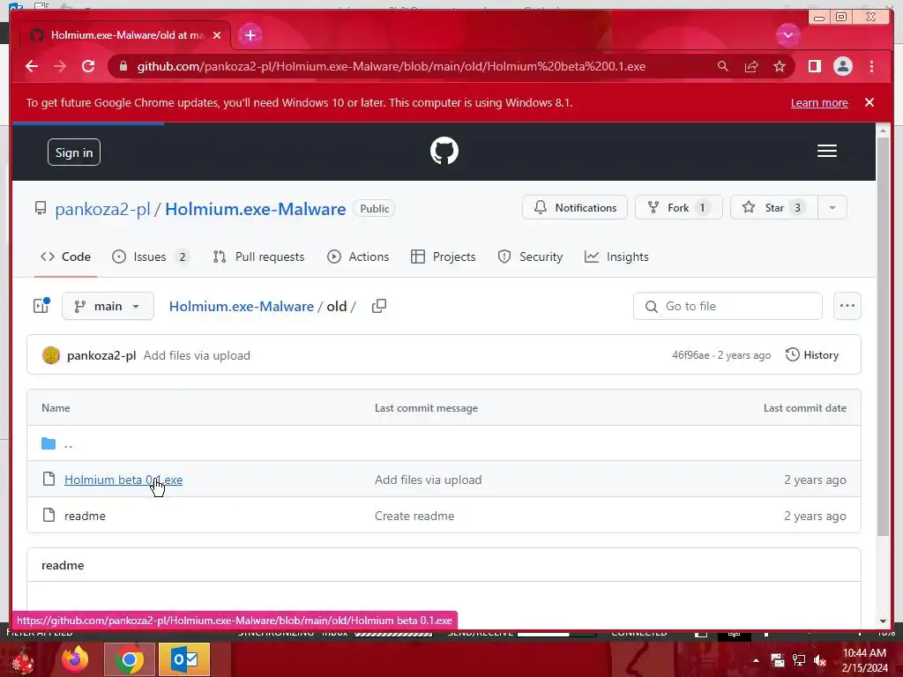Viewport: 903px width, 677px height.
Task: Open Chrome three-dot menu
Action: point(871,66)
